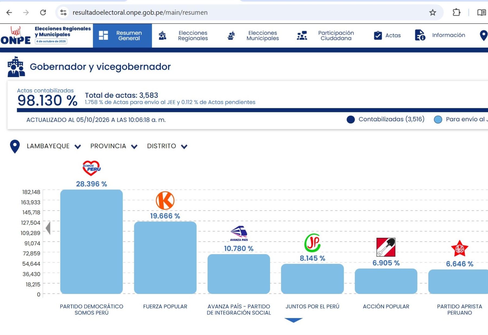The image size is (488, 335).
Task: Click Juntos por el Perú JP logo
Action: pos(313,243)
